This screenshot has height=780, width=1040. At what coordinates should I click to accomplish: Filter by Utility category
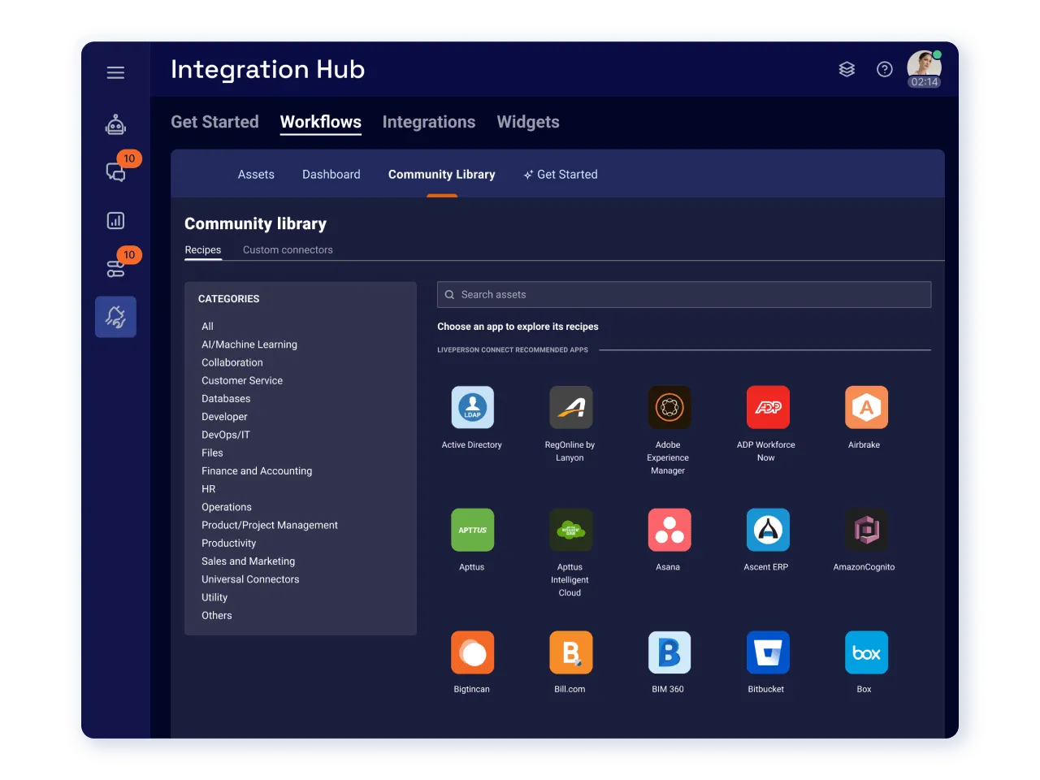point(214,597)
